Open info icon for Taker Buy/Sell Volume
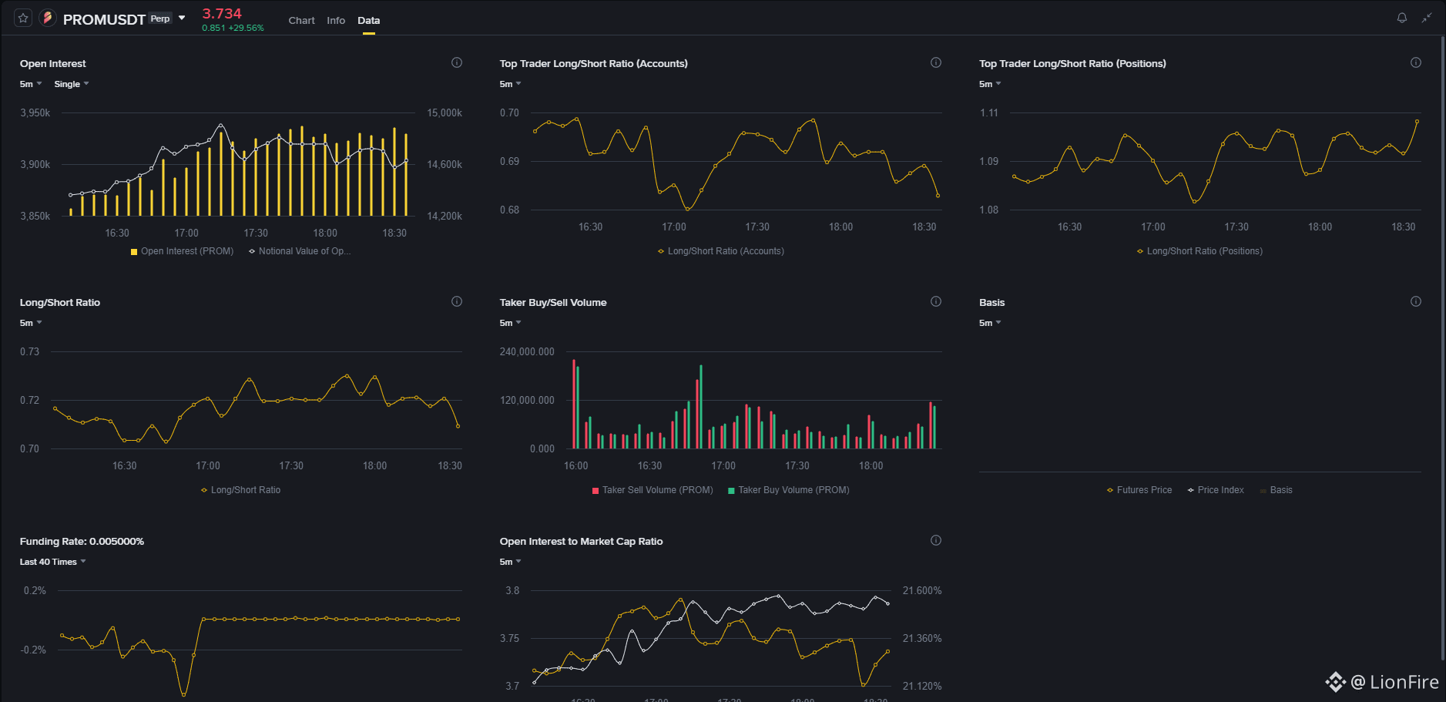 coord(936,301)
